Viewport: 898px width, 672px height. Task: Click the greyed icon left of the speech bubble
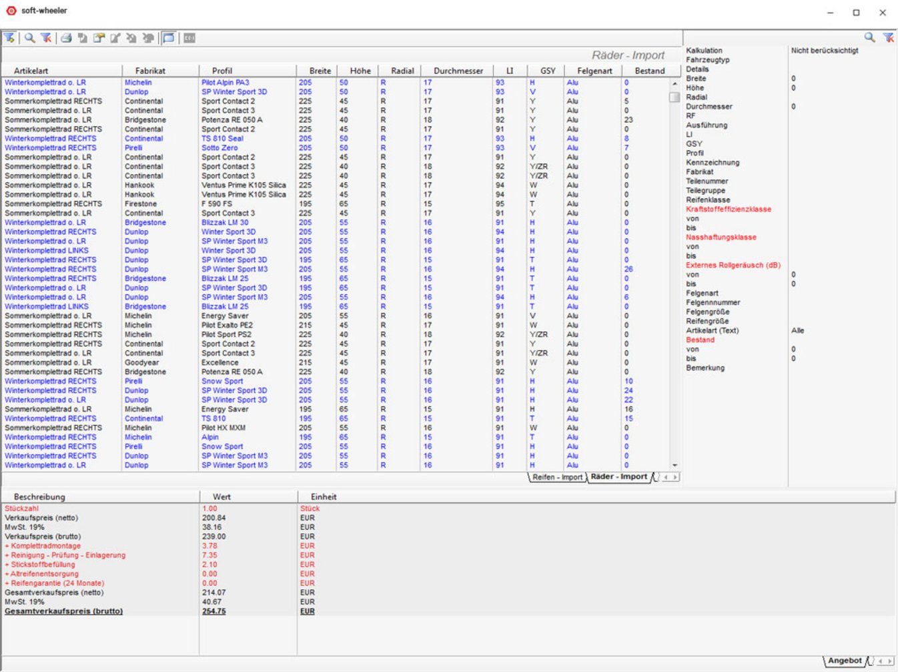[147, 38]
